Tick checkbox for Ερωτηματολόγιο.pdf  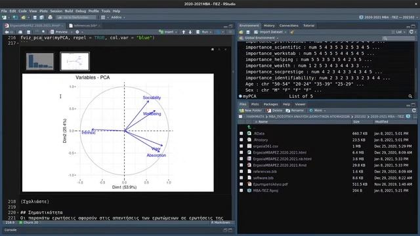(241, 184)
